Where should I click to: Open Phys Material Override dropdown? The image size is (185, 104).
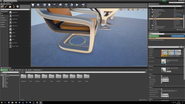[x=167, y=91]
